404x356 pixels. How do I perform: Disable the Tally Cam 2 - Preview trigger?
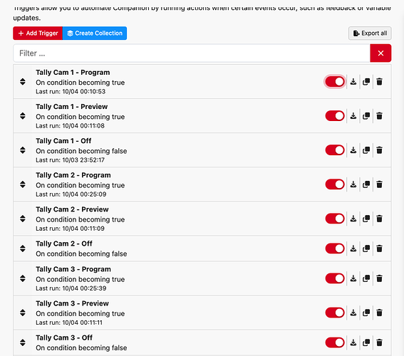click(335, 219)
